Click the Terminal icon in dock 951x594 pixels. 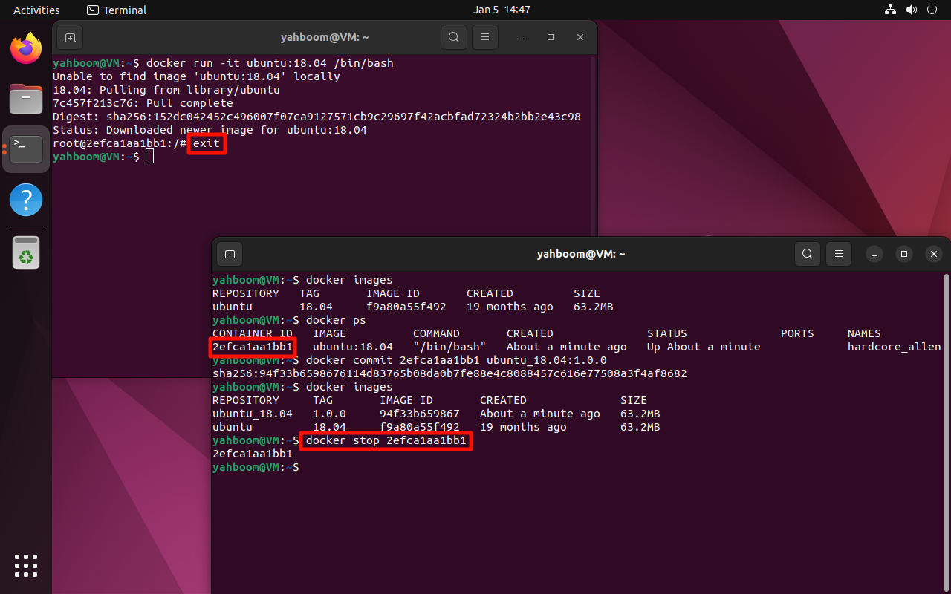tap(26, 149)
